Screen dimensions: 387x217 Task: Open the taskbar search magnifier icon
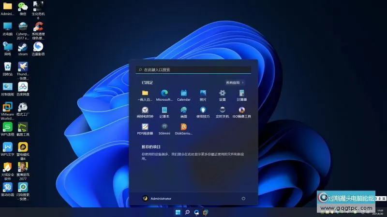[187, 212]
